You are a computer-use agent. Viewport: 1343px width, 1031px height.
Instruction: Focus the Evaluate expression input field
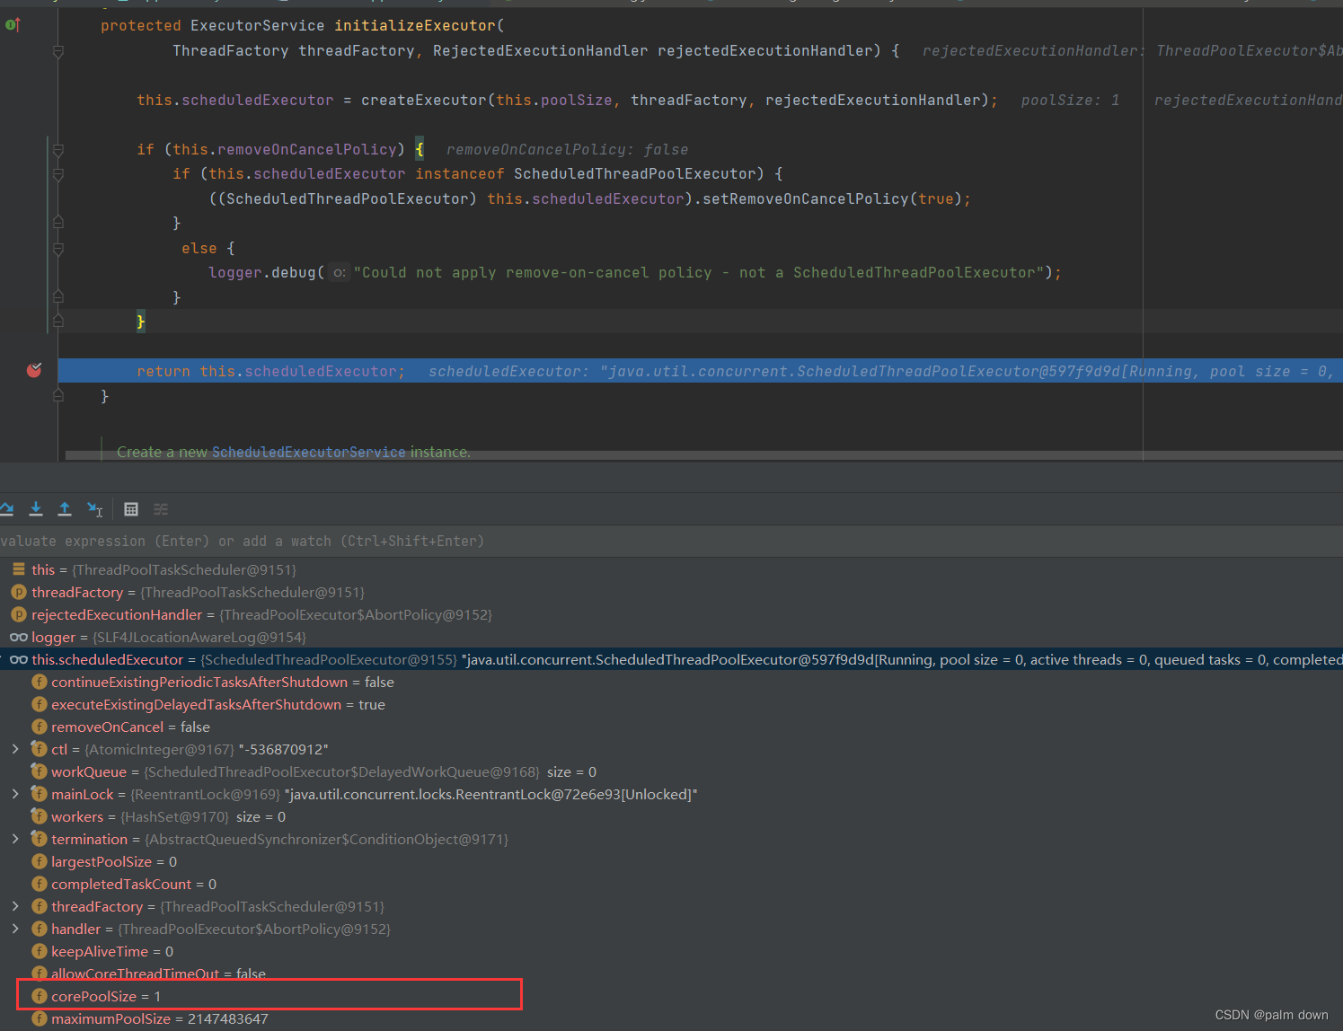671,541
